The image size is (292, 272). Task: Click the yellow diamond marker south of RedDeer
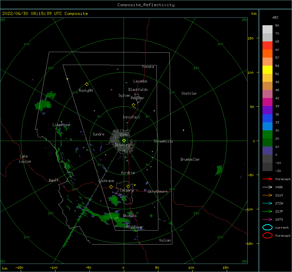[134, 105]
